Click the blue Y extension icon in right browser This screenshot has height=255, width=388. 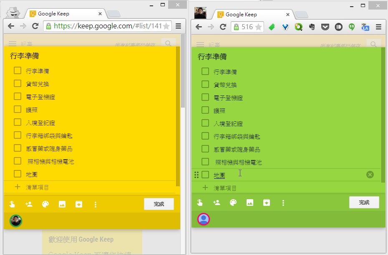[285, 27]
